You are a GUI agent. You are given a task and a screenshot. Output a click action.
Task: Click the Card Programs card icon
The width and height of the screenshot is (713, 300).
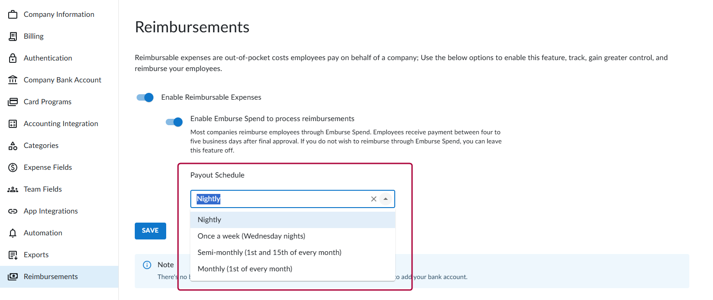13,102
